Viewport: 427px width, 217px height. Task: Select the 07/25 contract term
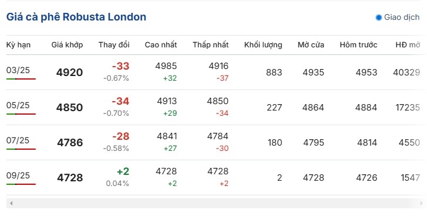point(18,140)
